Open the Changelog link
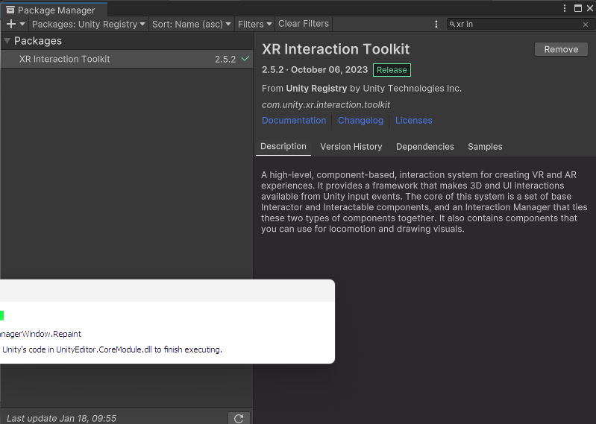This screenshot has height=424, width=596. tap(360, 120)
